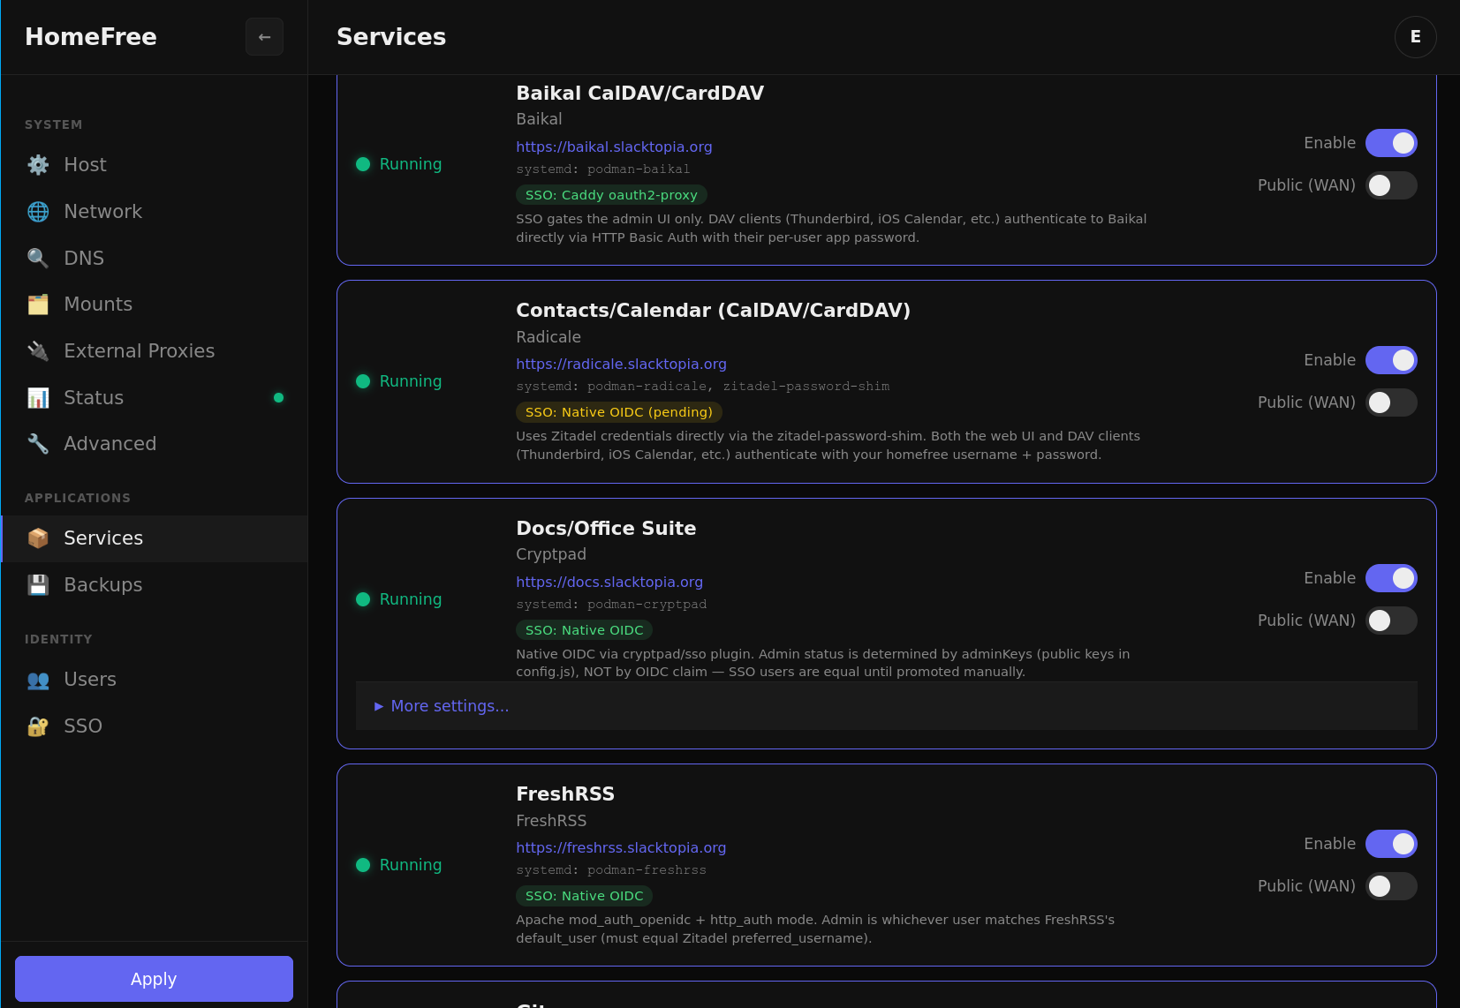Open https://freshrss.slacktopia.org link

click(x=621, y=847)
